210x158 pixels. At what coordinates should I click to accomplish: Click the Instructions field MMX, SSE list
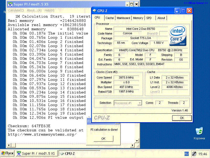point(151,64)
